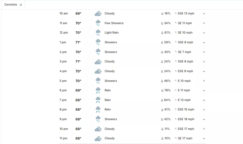Click the cloudy icon at 11 pm
The image size is (243, 144).
tap(98, 138)
